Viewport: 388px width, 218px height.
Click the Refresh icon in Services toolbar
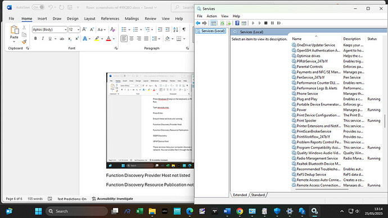[222, 23]
